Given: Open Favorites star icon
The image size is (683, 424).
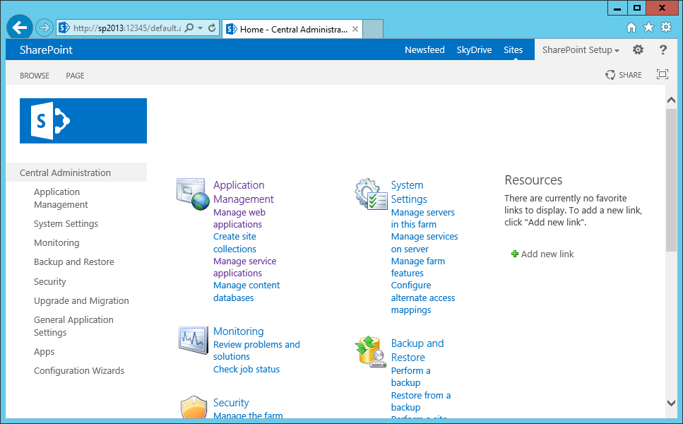Looking at the screenshot, I should coord(648,28).
